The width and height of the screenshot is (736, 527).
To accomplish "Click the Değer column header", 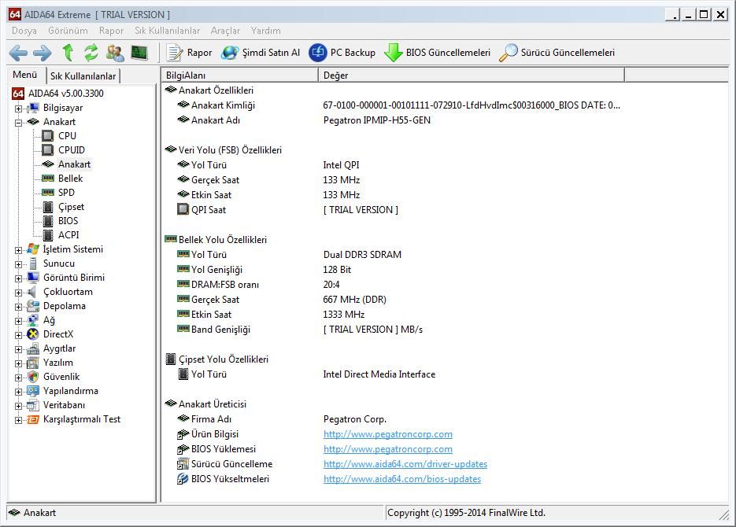I will tap(472, 75).
